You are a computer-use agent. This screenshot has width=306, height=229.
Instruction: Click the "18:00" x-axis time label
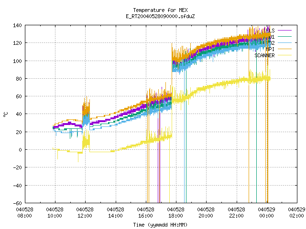175,216
